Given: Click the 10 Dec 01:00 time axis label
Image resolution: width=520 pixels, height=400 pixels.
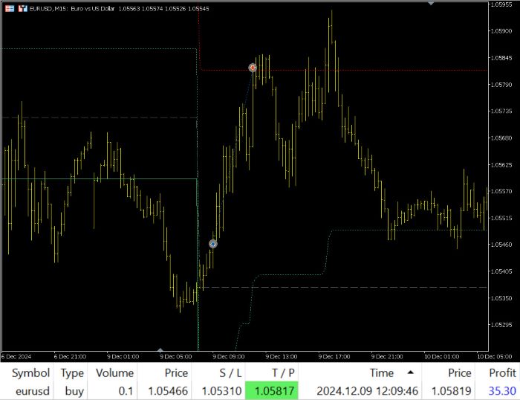Looking at the screenshot, I should pyautogui.click(x=441, y=357).
